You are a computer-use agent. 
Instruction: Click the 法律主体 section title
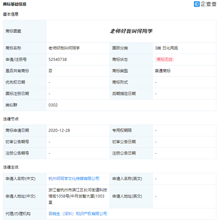click(11, 167)
